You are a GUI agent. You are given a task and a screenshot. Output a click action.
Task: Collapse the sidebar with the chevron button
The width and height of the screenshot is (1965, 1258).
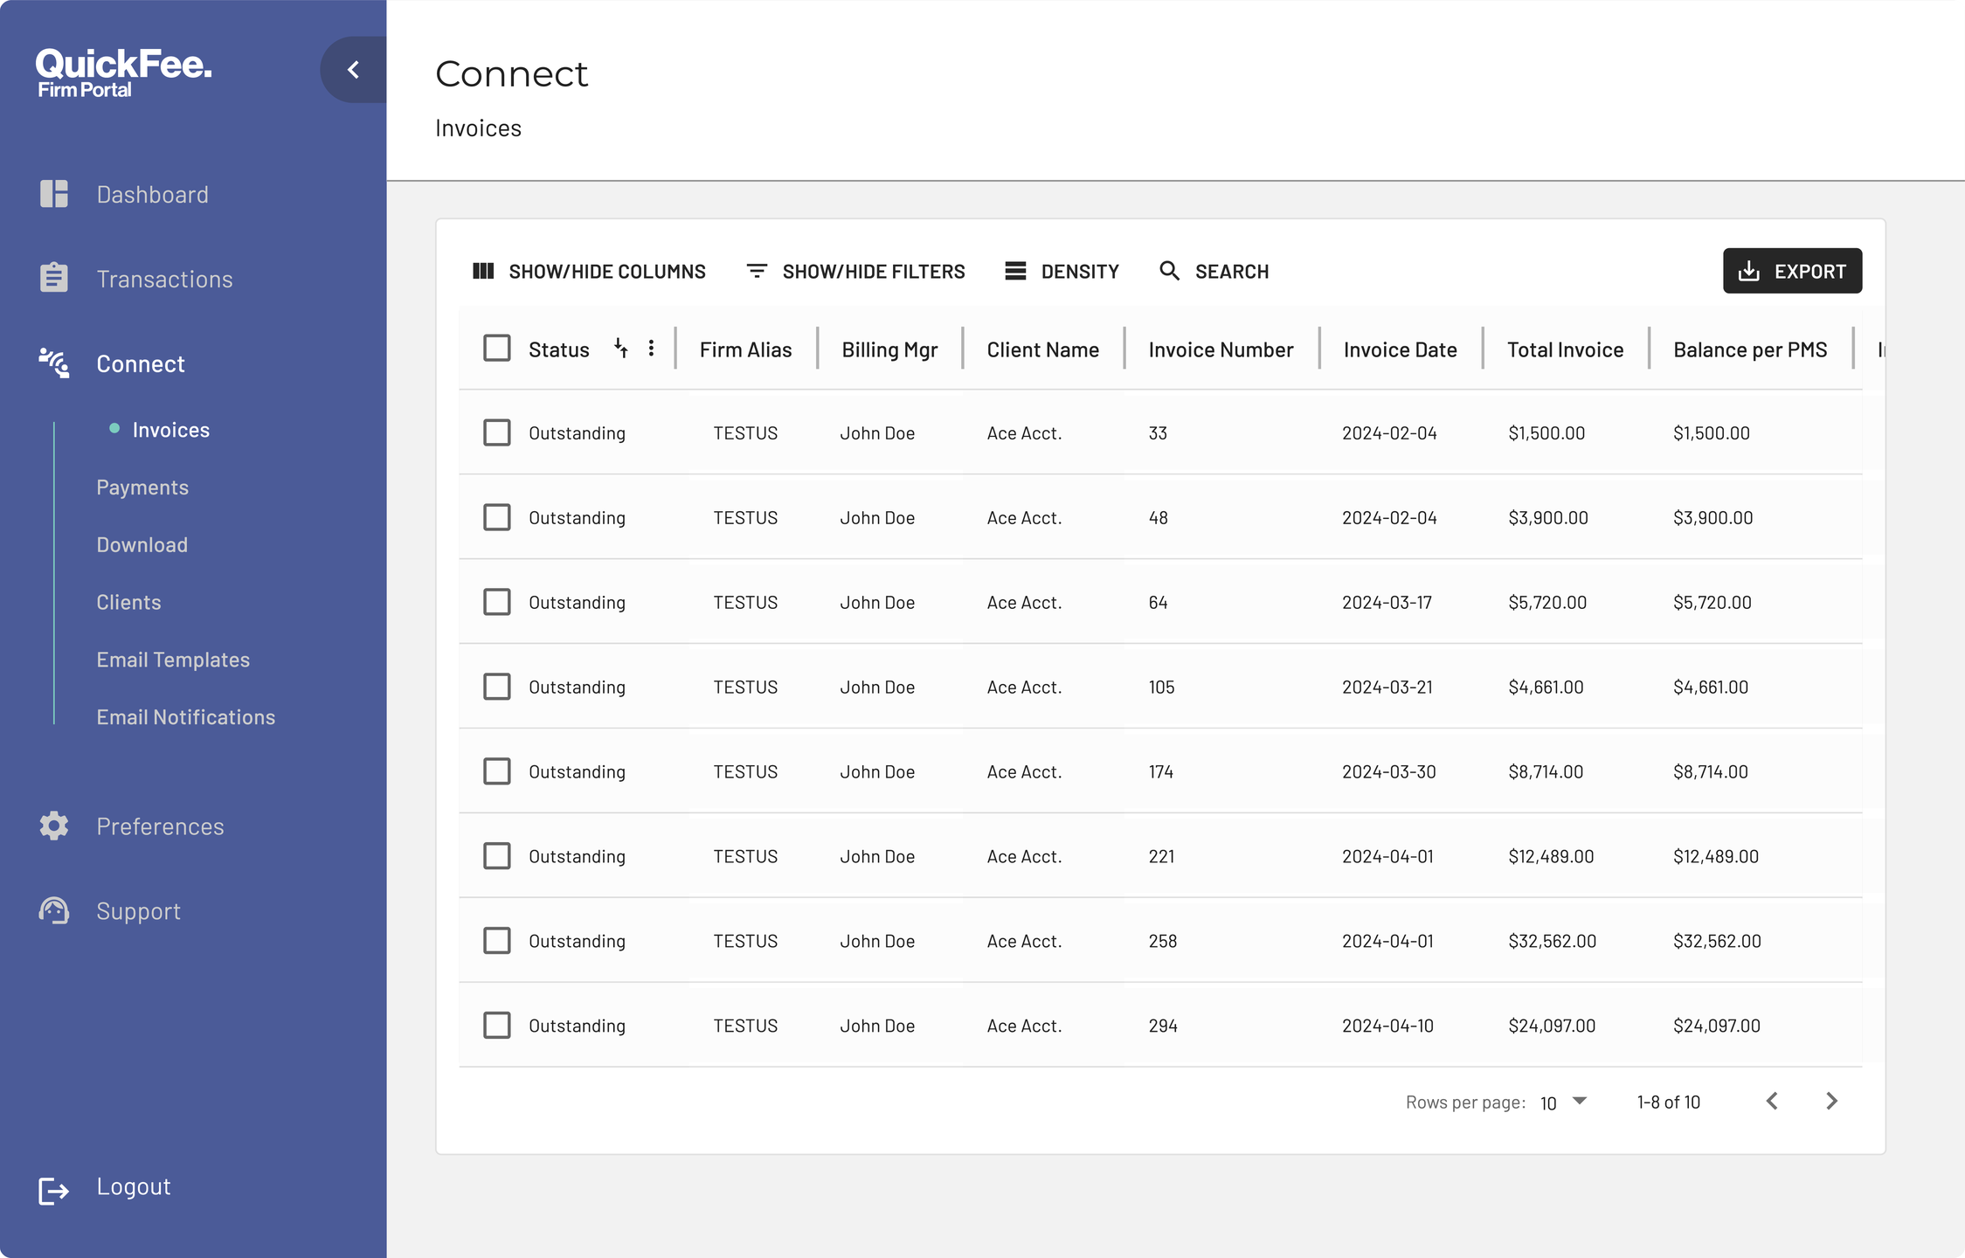click(x=353, y=70)
